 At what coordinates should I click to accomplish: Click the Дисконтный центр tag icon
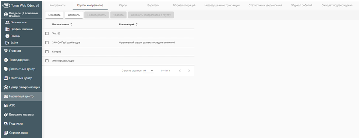pyautogui.click(x=6, y=69)
